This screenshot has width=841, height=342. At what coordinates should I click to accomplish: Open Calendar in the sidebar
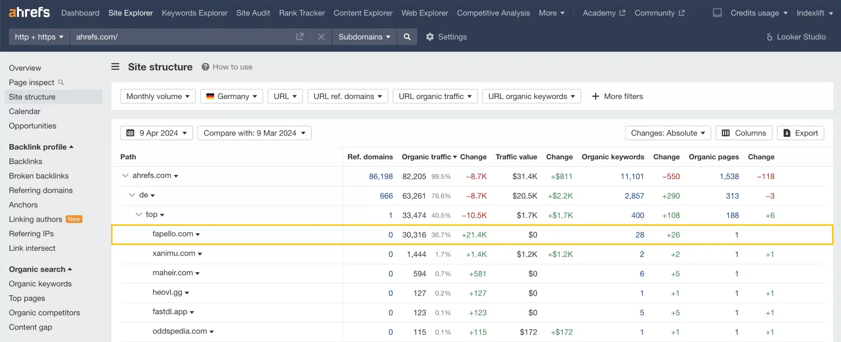[x=25, y=111]
